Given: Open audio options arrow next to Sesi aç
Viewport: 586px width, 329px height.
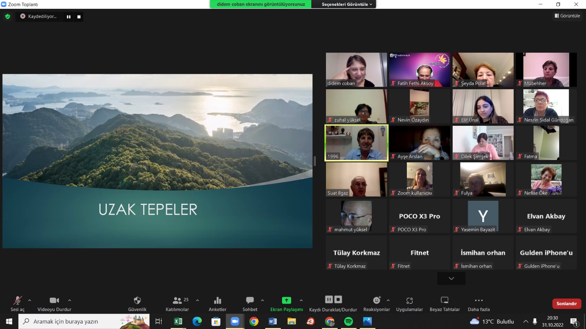Looking at the screenshot, I should [x=30, y=300].
